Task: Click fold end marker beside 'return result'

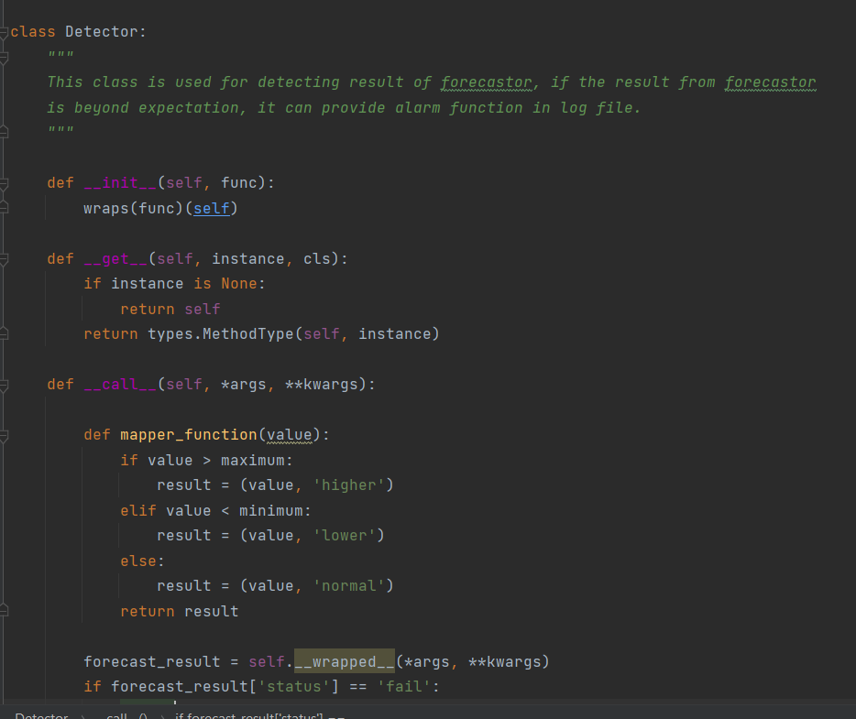Action: point(4,611)
